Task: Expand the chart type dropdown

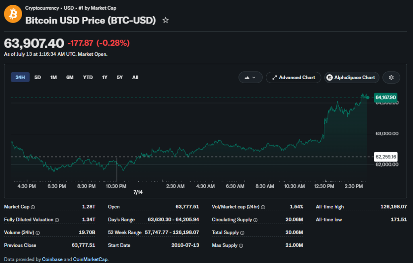Action: 250,78
